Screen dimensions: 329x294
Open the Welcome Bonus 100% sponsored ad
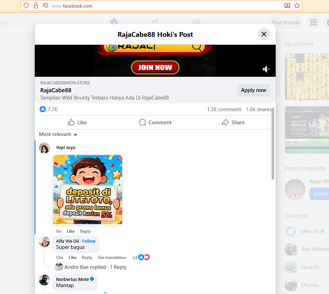tap(307, 130)
